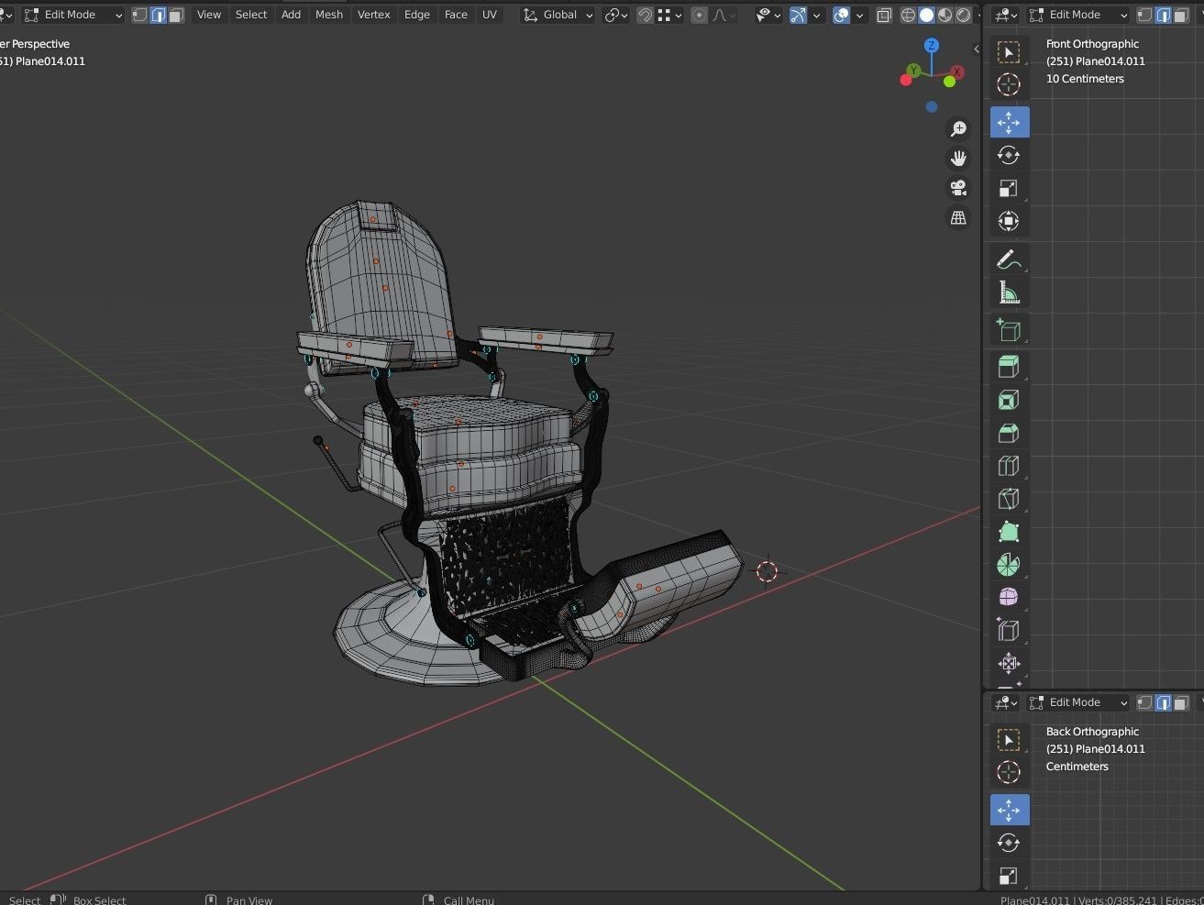Screen dimensions: 1204x905
Task: Open the Add menu
Action: tap(291, 15)
